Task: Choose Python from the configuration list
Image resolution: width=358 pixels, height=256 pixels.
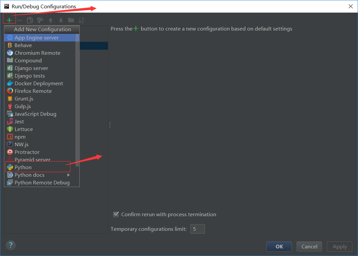Action: pos(40,167)
